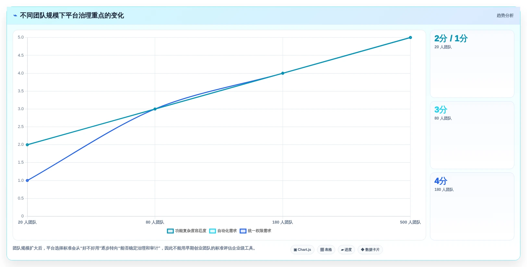Viewport: 527px width, 267px height.
Task: Click the y-axis value 4.5
Action: click(21, 55)
